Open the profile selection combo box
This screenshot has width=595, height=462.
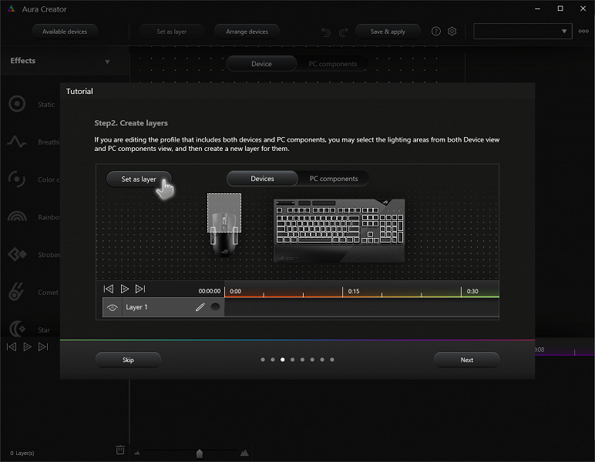[x=523, y=32]
